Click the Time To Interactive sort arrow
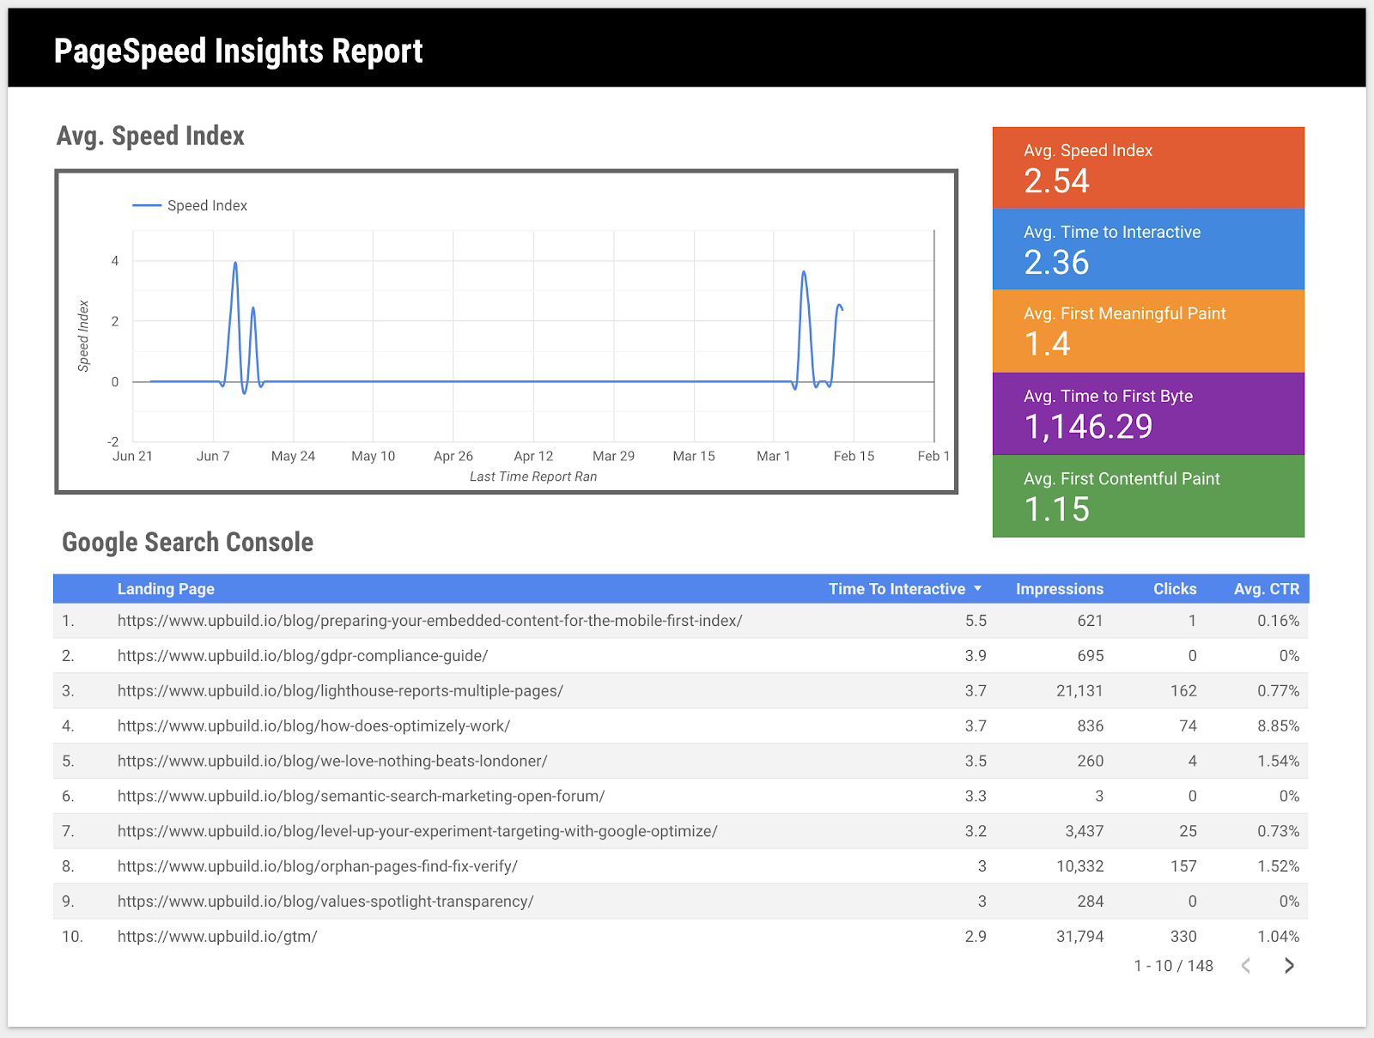The height and width of the screenshot is (1038, 1374). coord(977,589)
